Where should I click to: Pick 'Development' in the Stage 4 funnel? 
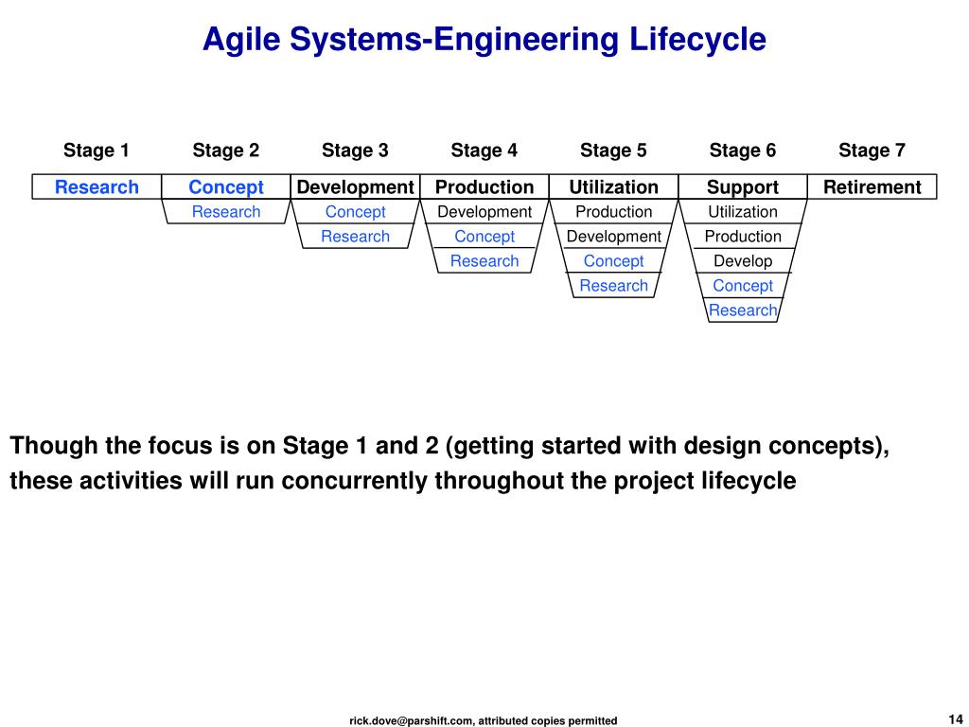coord(484,211)
